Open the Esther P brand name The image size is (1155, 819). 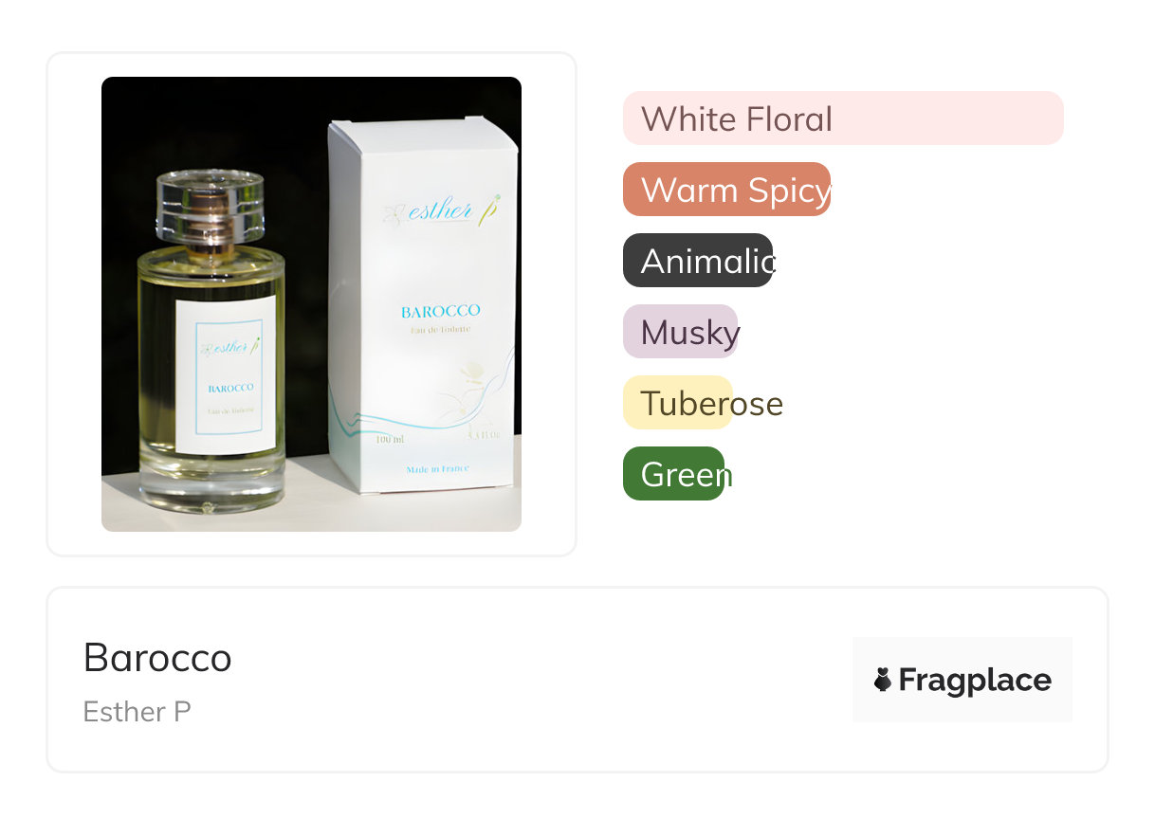pyautogui.click(x=137, y=712)
